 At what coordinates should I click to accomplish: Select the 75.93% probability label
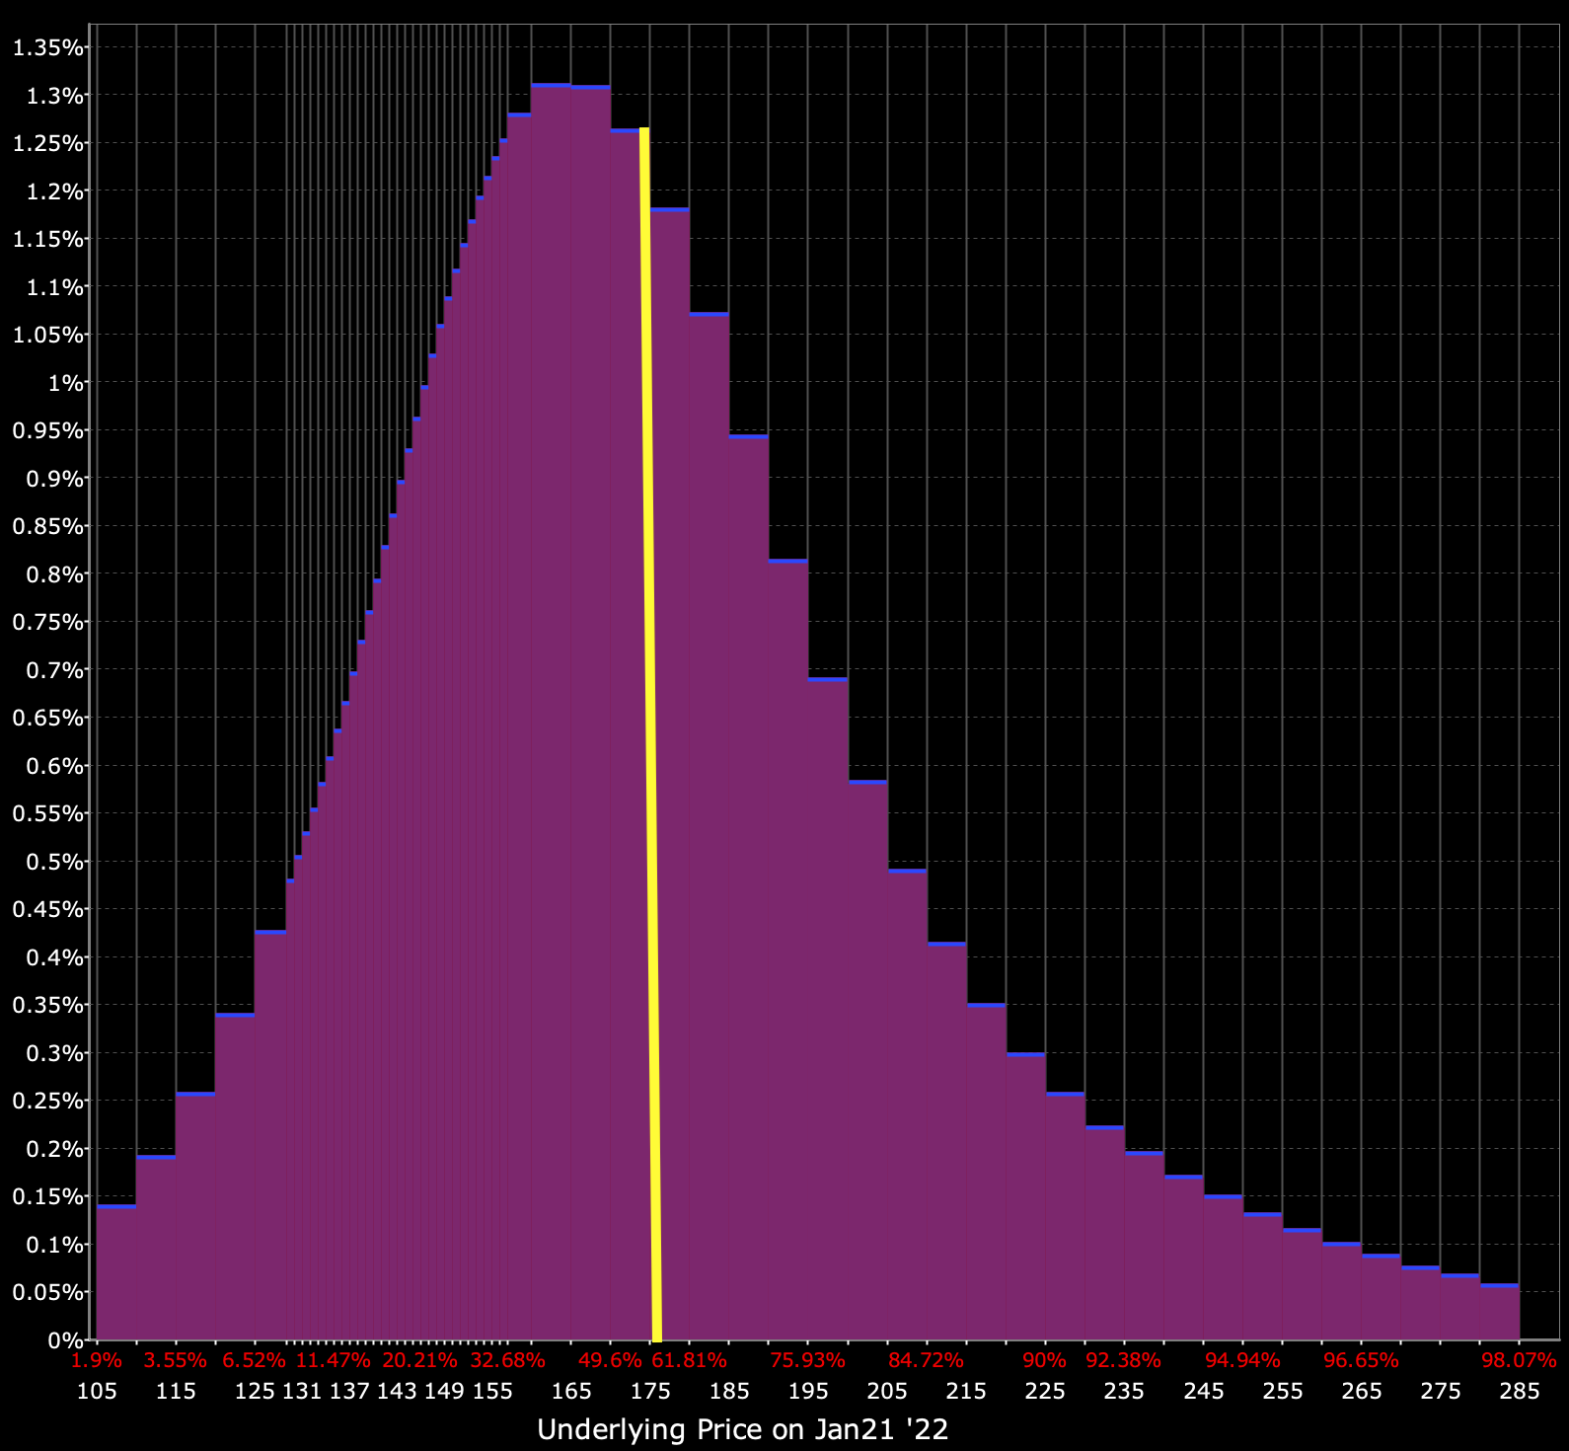coord(807,1360)
